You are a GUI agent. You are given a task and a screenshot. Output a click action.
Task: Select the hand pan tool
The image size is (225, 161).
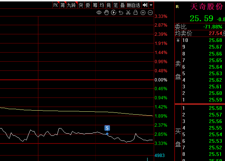point(106,13)
